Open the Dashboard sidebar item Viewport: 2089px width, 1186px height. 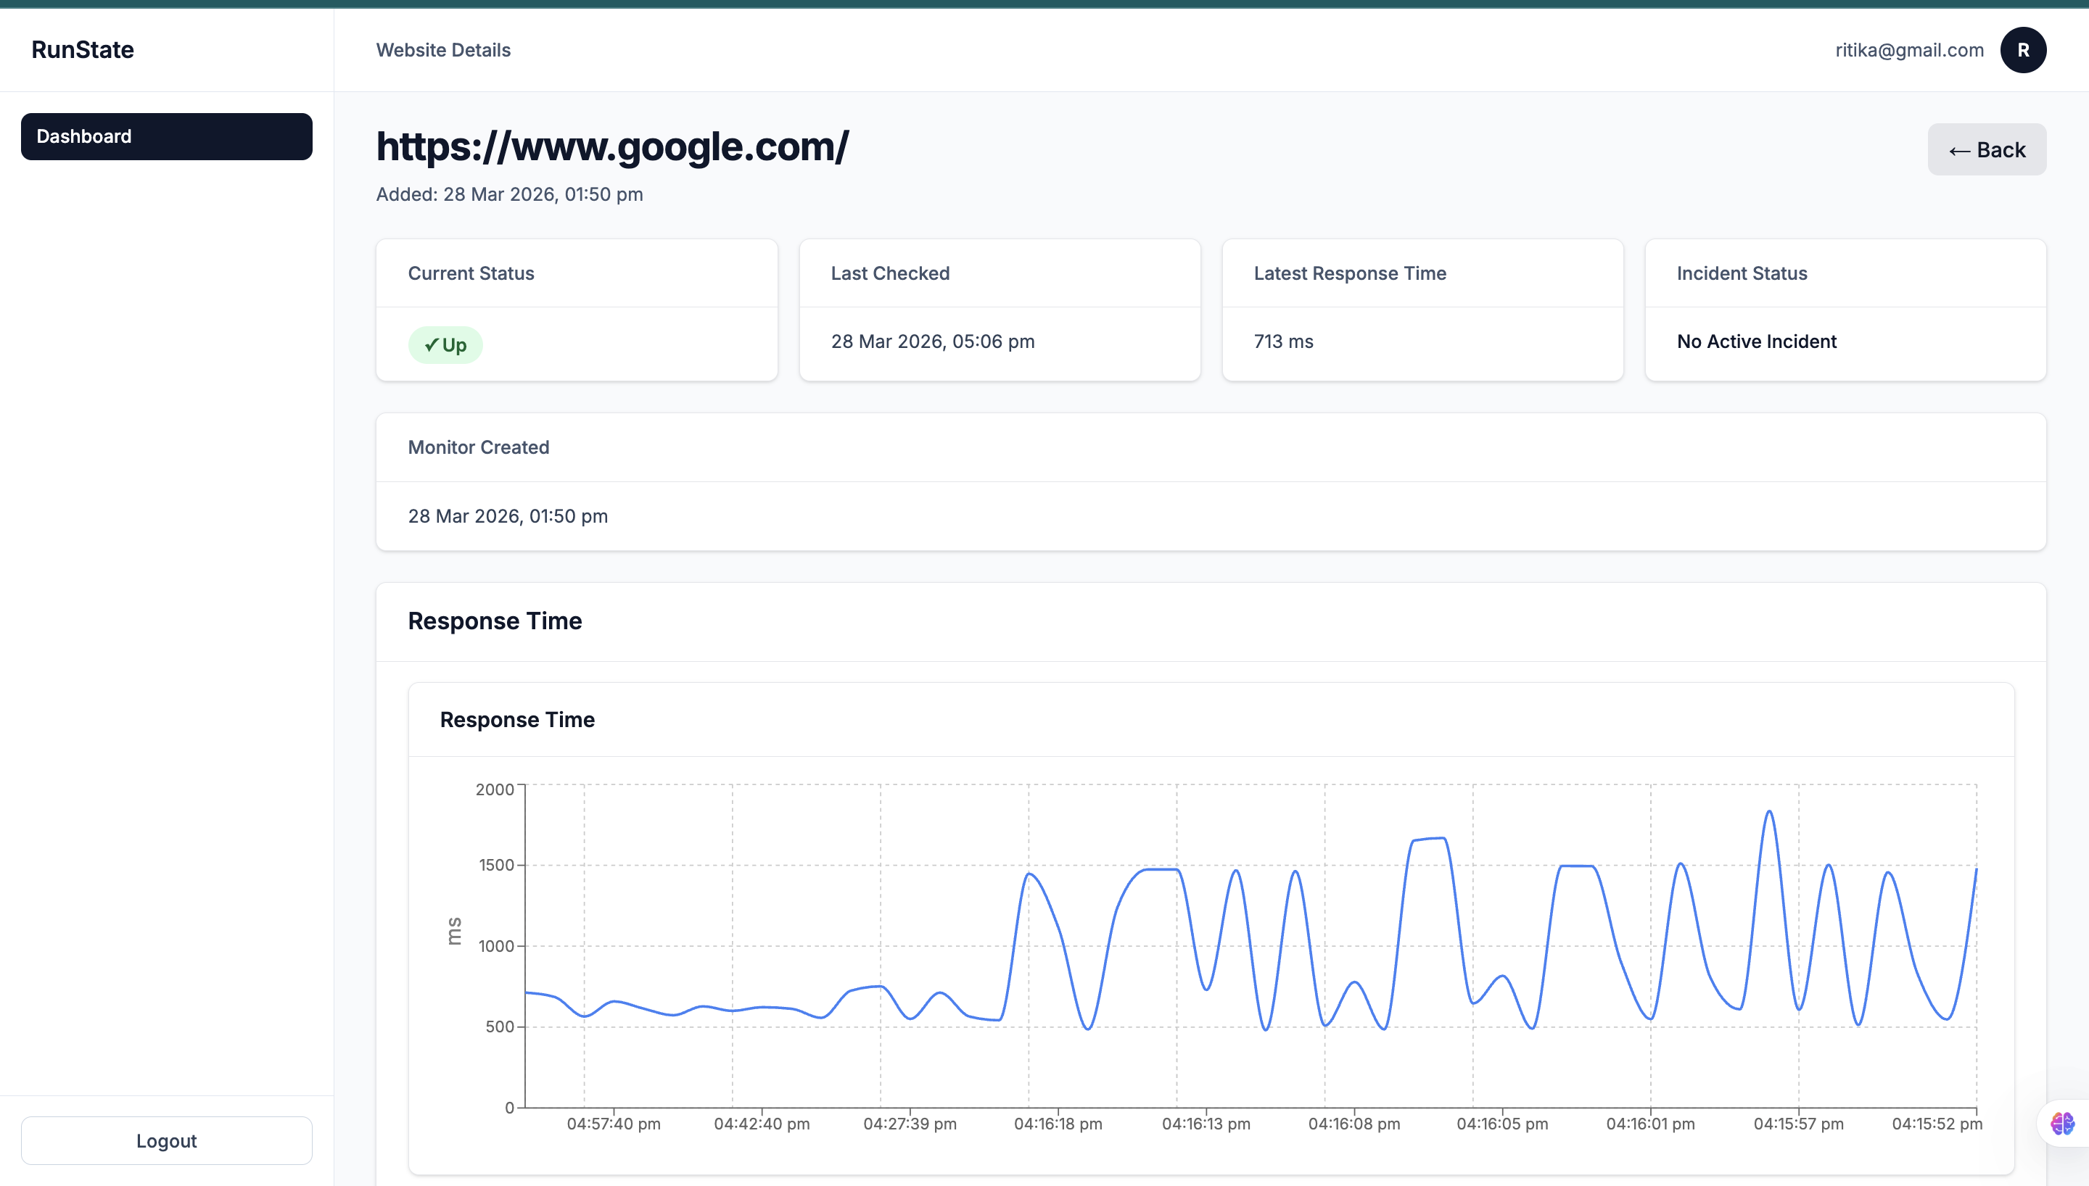click(x=166, y=136)
